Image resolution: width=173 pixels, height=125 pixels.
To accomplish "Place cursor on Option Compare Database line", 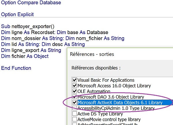I will coord(31,3).
